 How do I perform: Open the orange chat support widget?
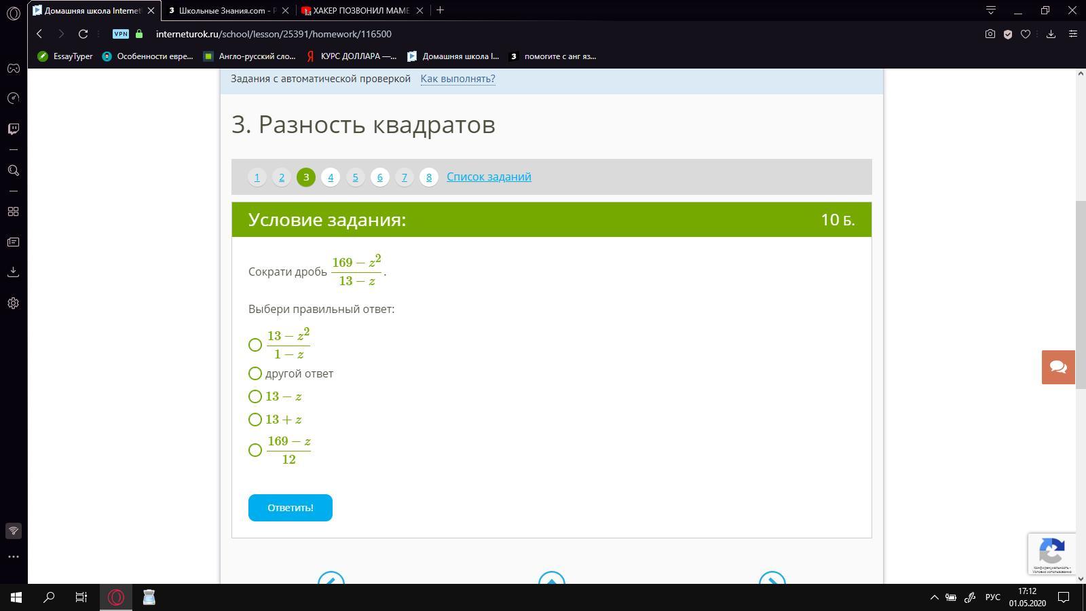[1058, 367]
